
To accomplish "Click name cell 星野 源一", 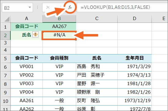I will click(x=97, y=84).
